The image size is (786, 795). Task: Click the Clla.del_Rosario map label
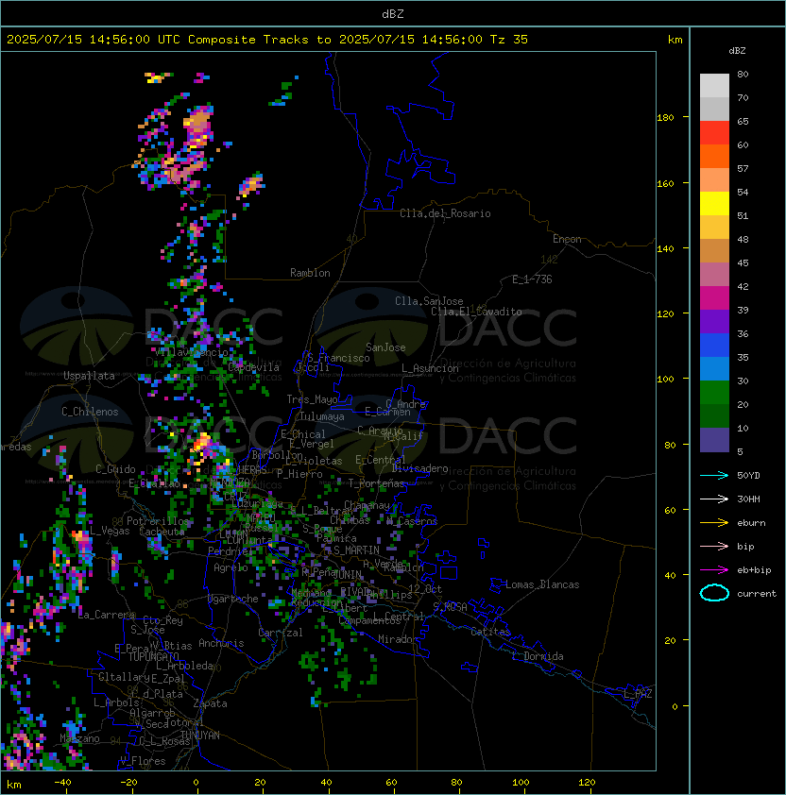[x=445, y=213]
